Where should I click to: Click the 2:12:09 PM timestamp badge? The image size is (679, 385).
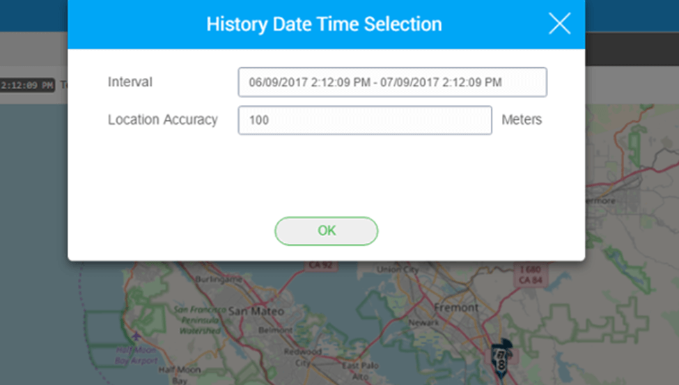pos(27,85)
